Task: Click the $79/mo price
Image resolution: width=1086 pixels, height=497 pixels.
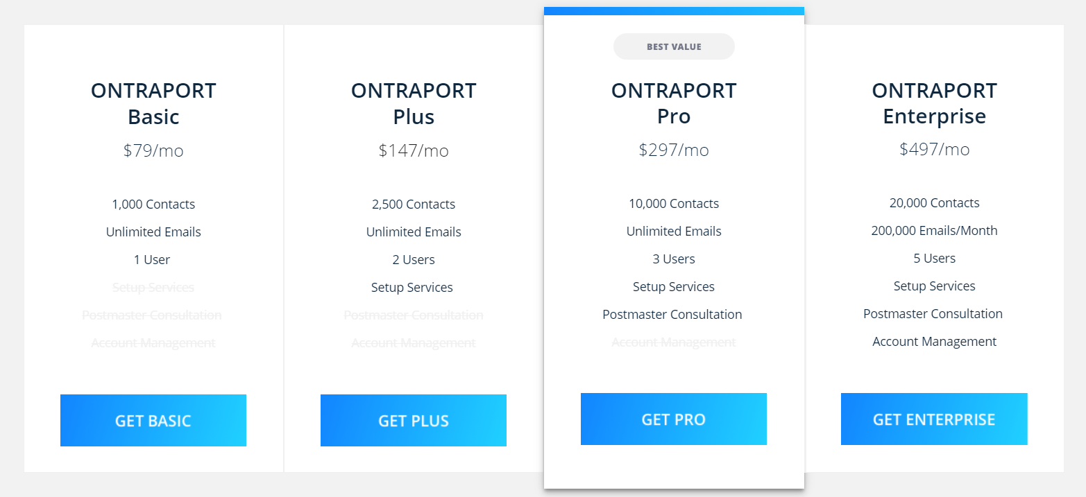Action: 153,150
